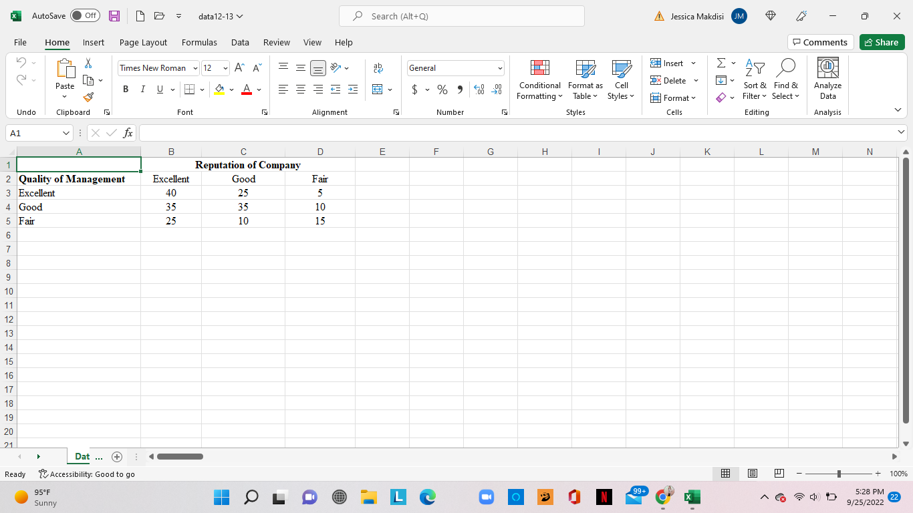Screen dimensions: 913x513
Task: Toggle Align Left horizontal alignment
Action: (283, 90)
